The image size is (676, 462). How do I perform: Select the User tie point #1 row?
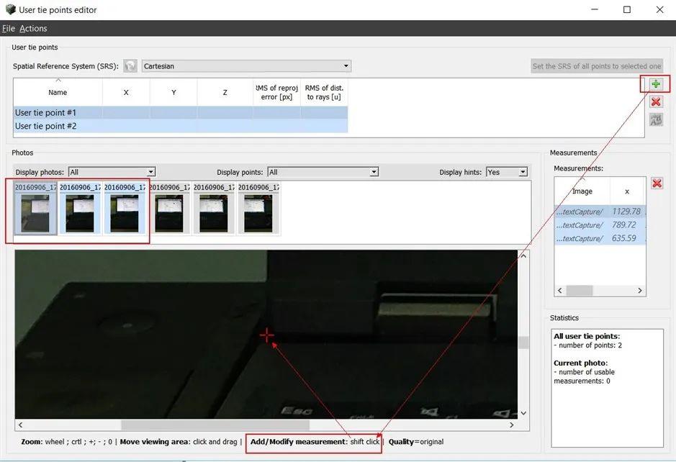(58, 112)
